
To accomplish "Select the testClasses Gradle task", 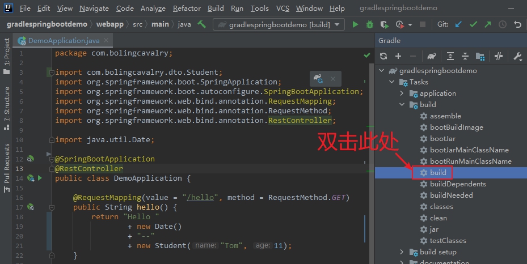I will click(x=448, y=241).
